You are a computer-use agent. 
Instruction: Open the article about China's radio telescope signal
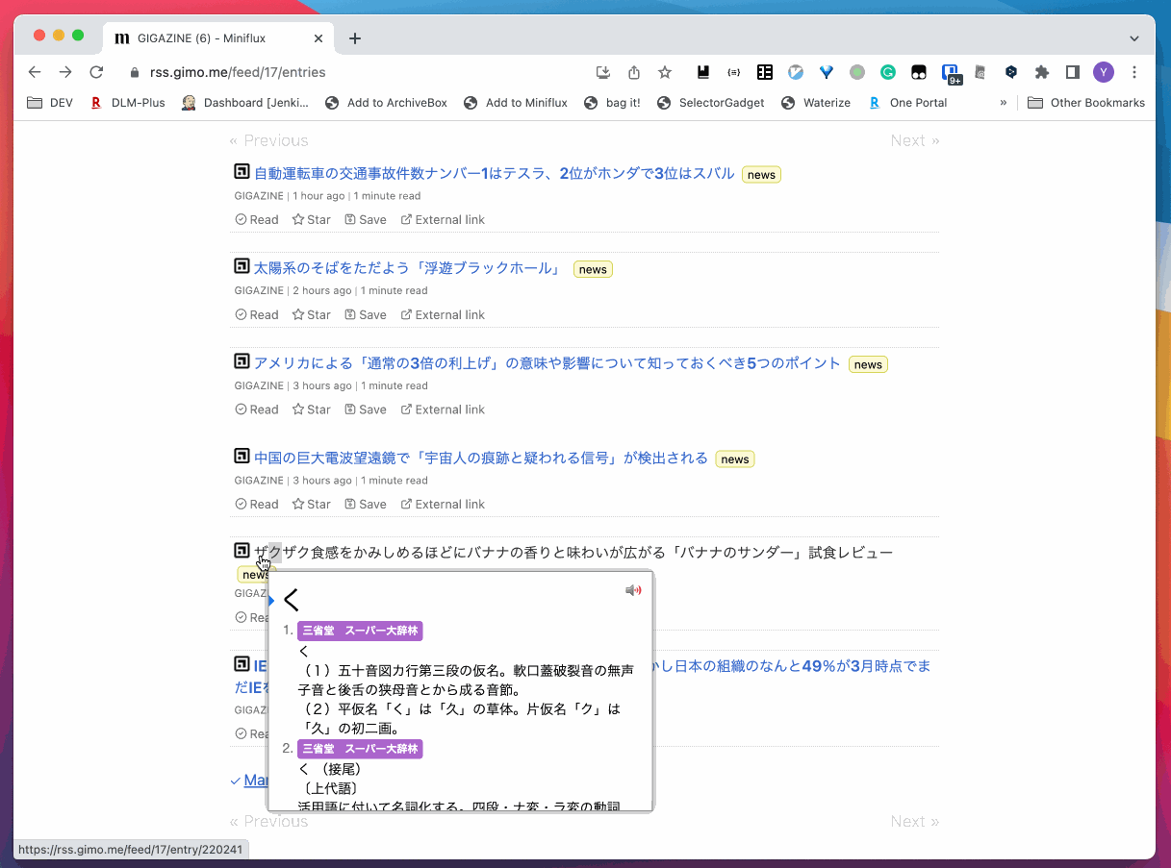click(480, 459)
